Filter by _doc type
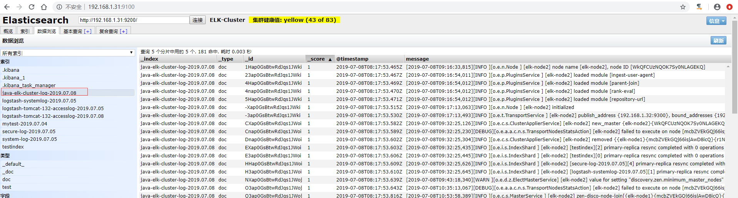Image resolution: width=738 pixels, height=198 pixels. tap(68, 172)
